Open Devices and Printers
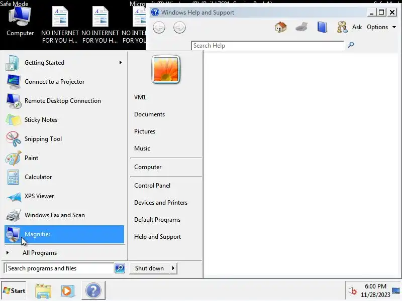The width and height of the screenshot is (402, 301). [161, 203]
